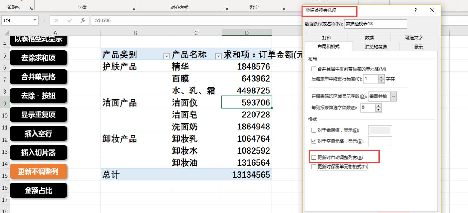
Task: Expand the Name Box dropdown
Action: click(35, 20)
